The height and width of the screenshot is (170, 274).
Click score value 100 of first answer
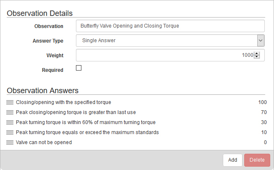pos(263,102)
